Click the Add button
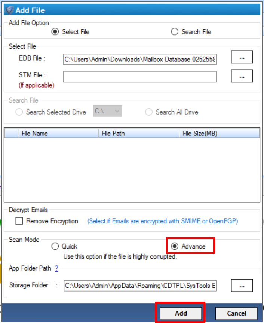264x323 pixels. click(181, 313)
